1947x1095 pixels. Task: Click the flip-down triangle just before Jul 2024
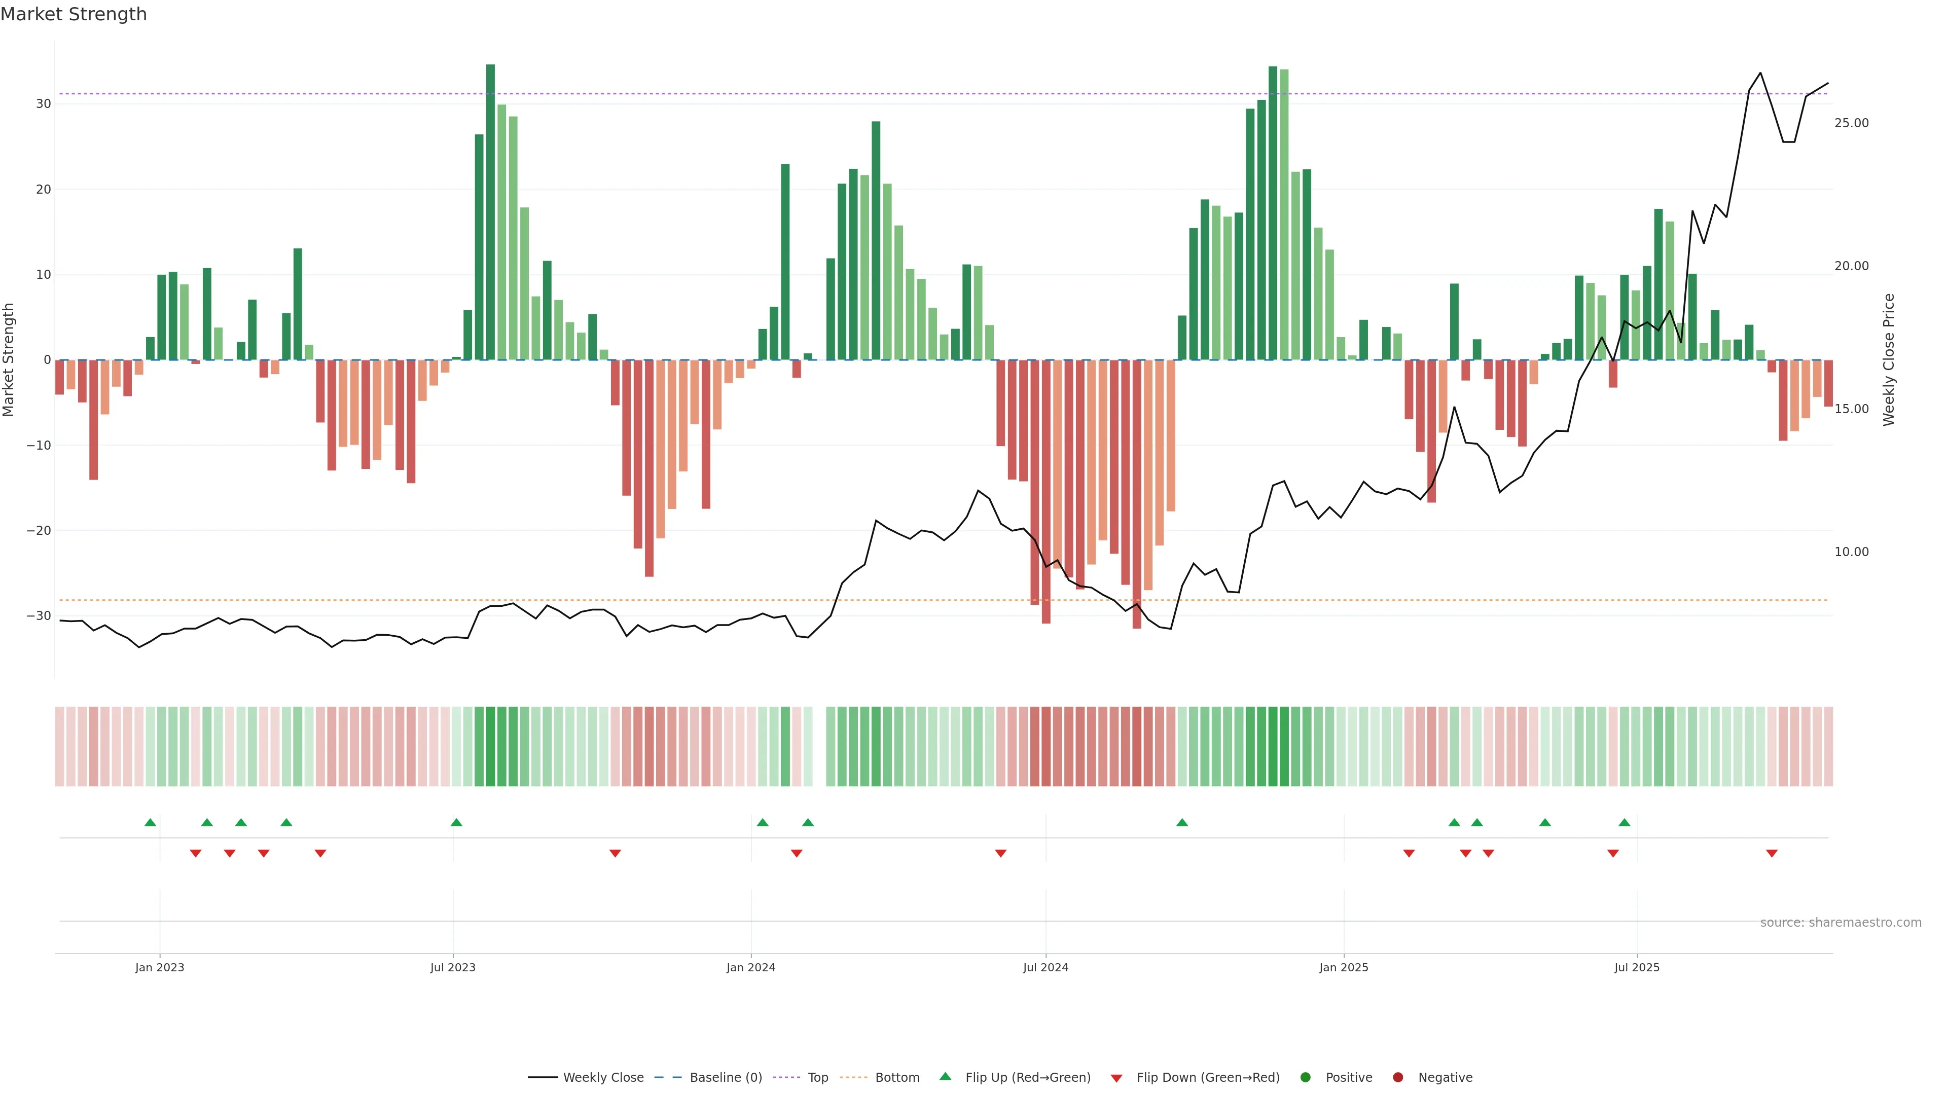pos(1001,853)
